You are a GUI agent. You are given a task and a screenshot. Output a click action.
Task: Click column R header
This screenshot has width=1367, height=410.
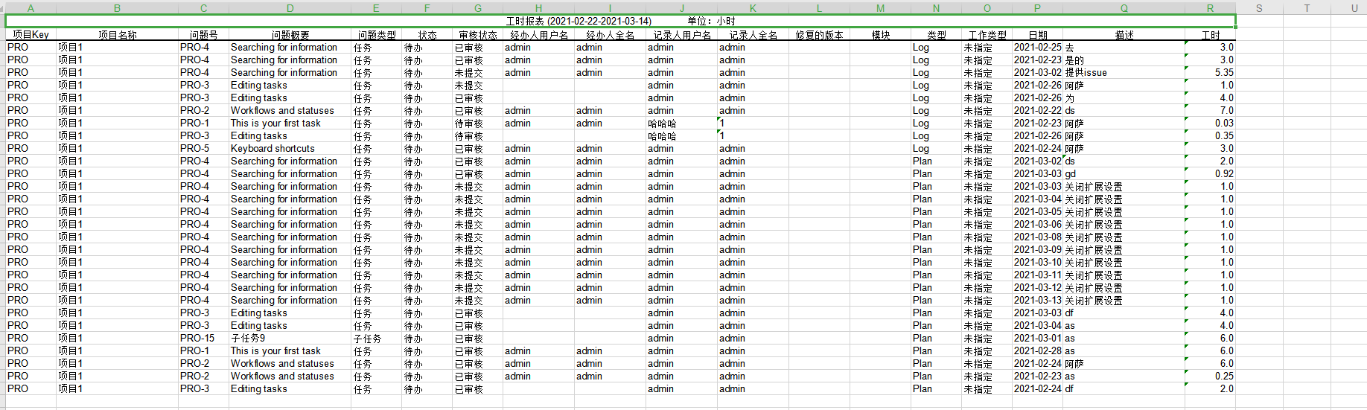[x=1210, y=8]
